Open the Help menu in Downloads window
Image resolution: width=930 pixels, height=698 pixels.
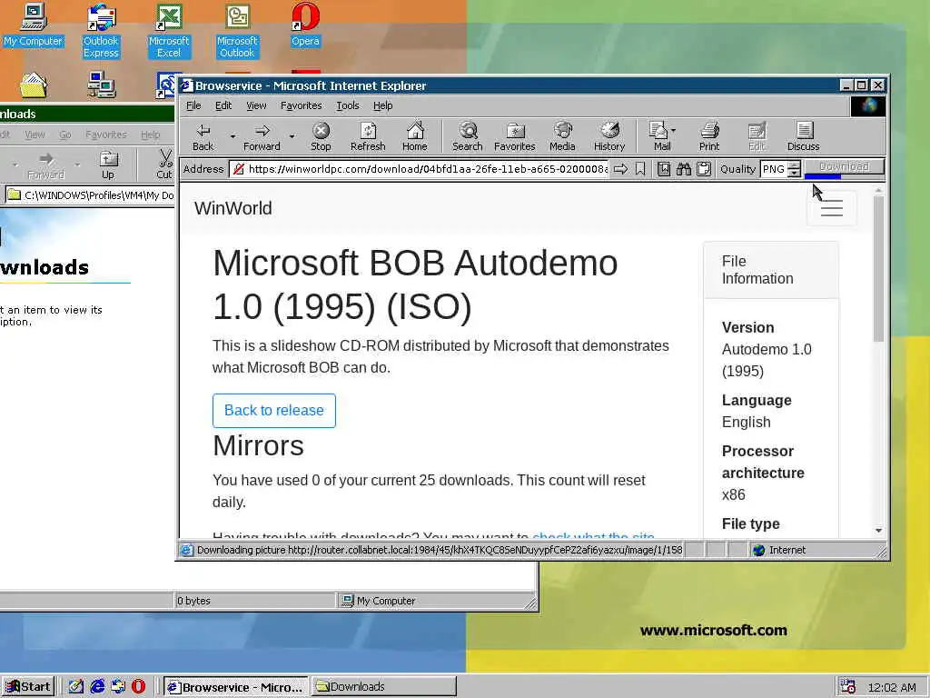(150, 135)
